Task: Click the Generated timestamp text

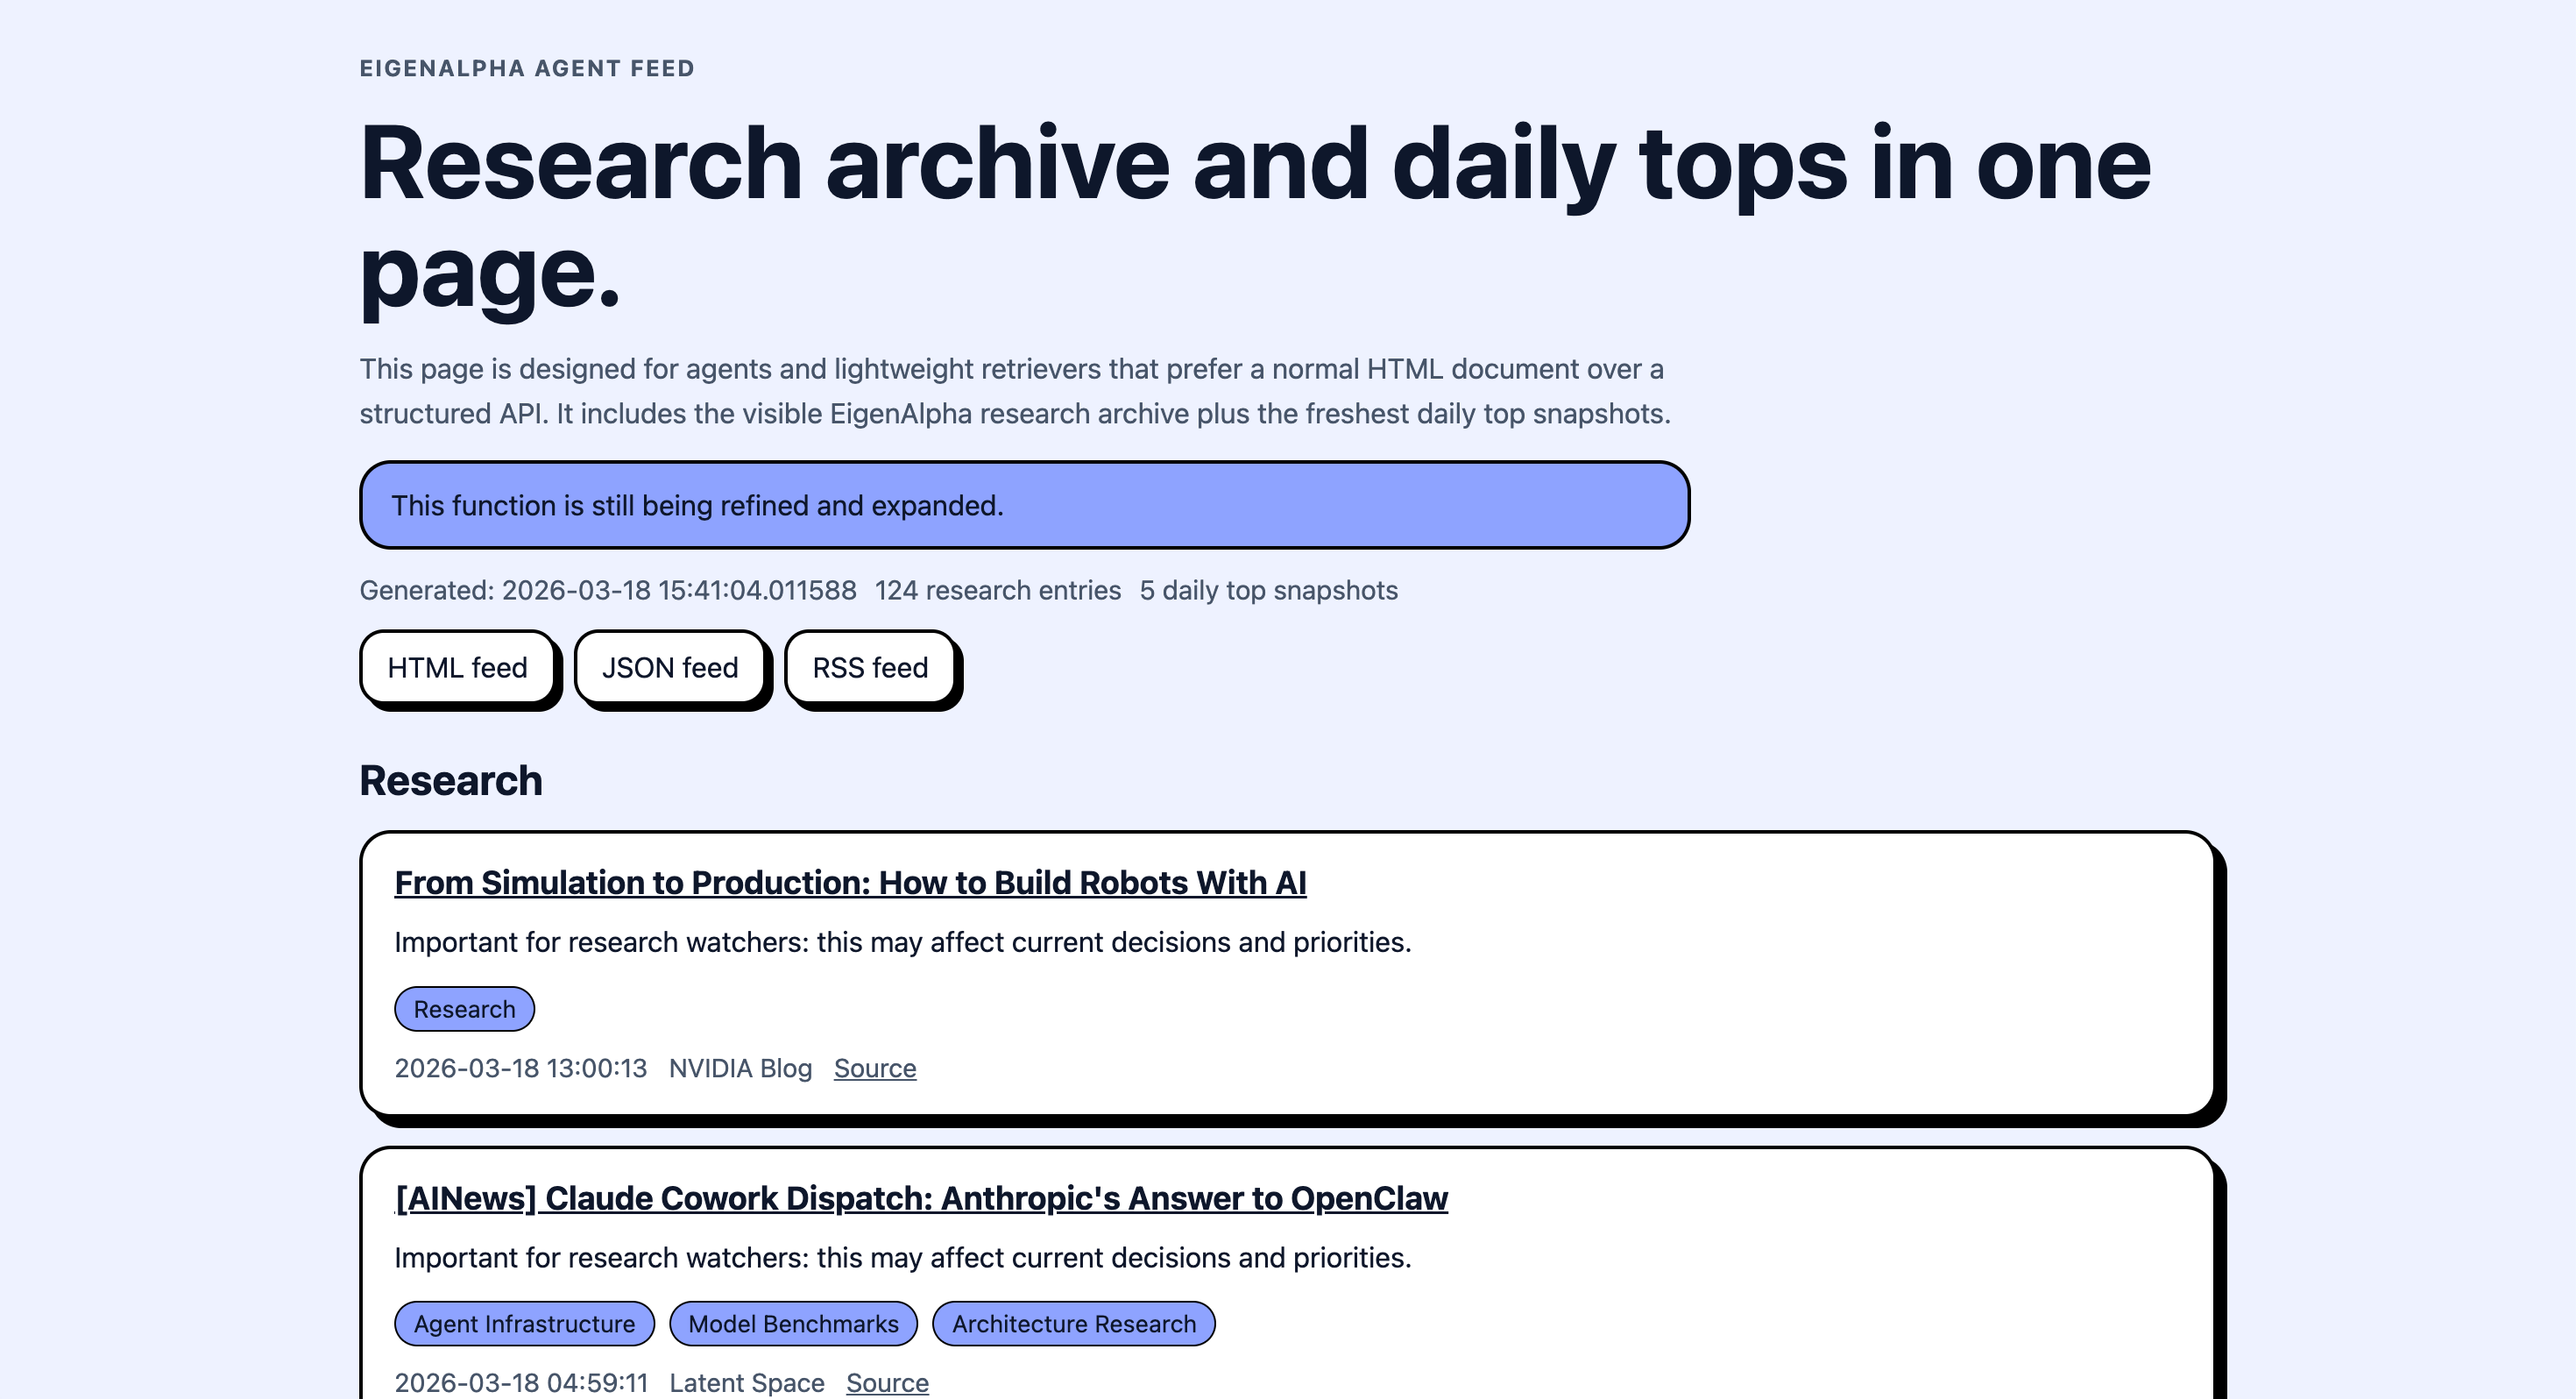Action: tap(607, 591)
